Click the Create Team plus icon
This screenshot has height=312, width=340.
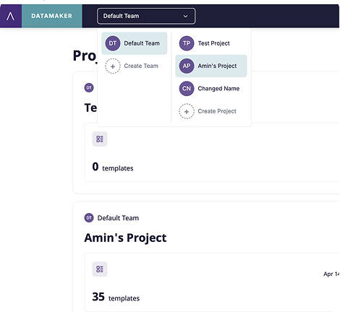tap(113, 66)
